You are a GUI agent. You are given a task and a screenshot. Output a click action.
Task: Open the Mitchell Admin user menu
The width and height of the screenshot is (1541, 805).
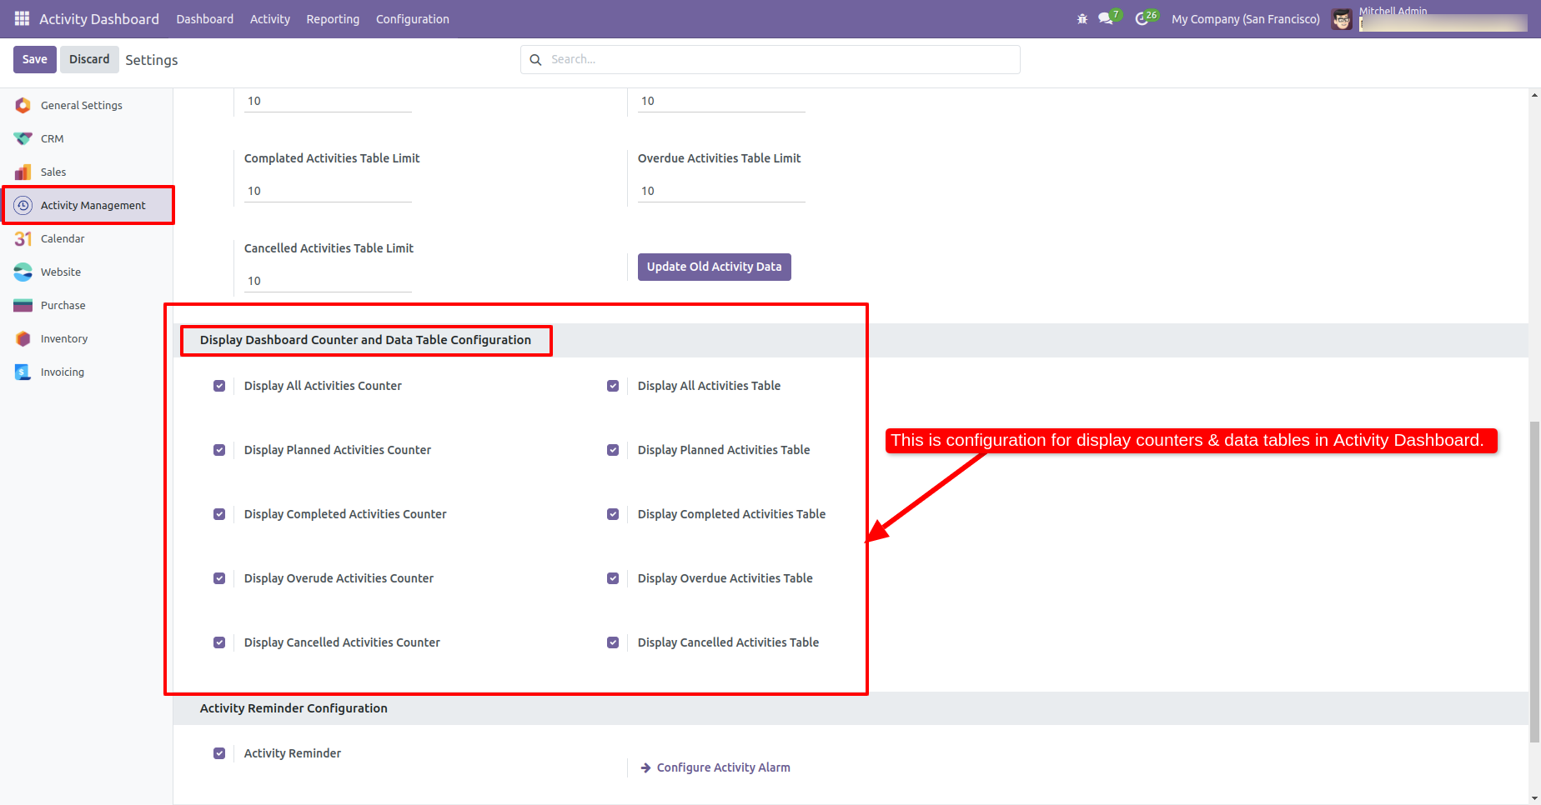pyautogui.click(x=1429, y=19)
